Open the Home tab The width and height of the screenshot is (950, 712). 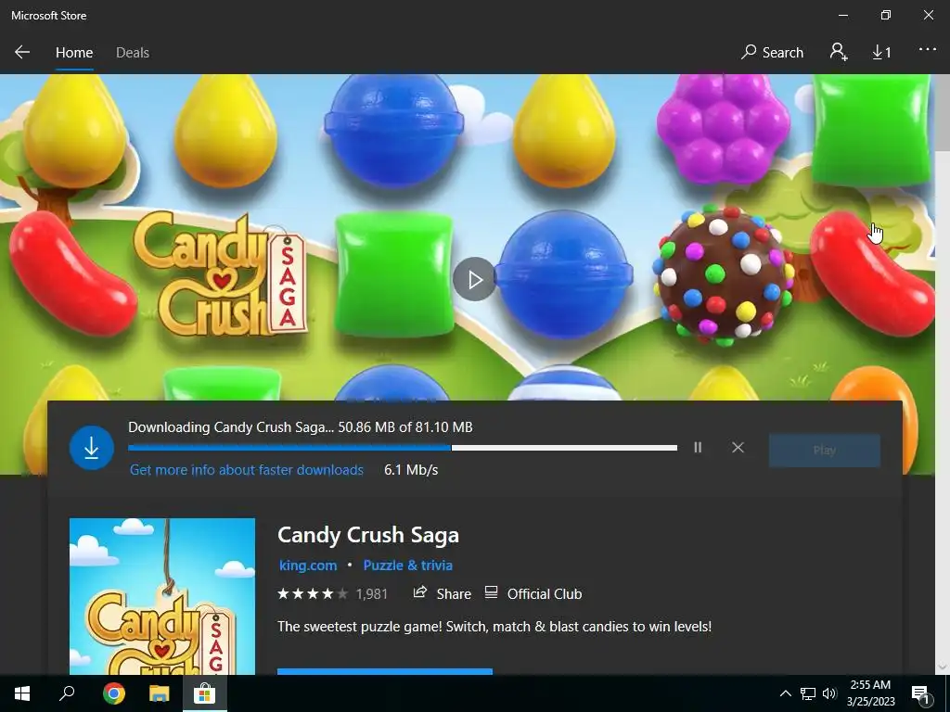(x=74, y=53)
